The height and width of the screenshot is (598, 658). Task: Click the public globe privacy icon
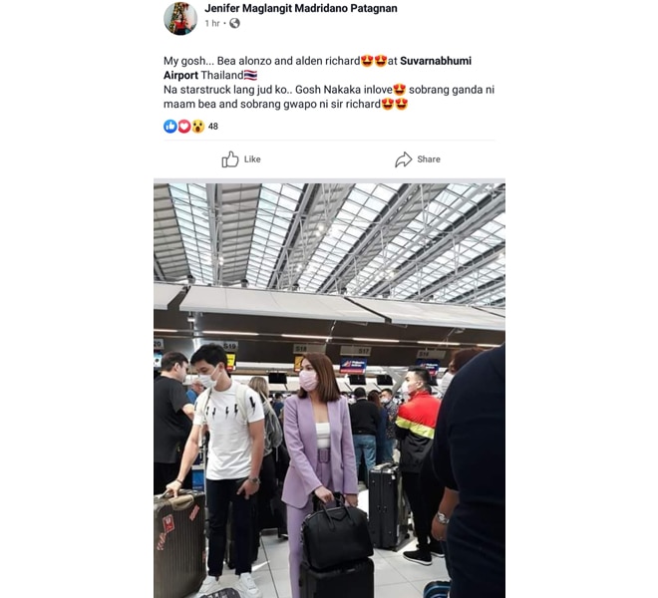[234, 23]
